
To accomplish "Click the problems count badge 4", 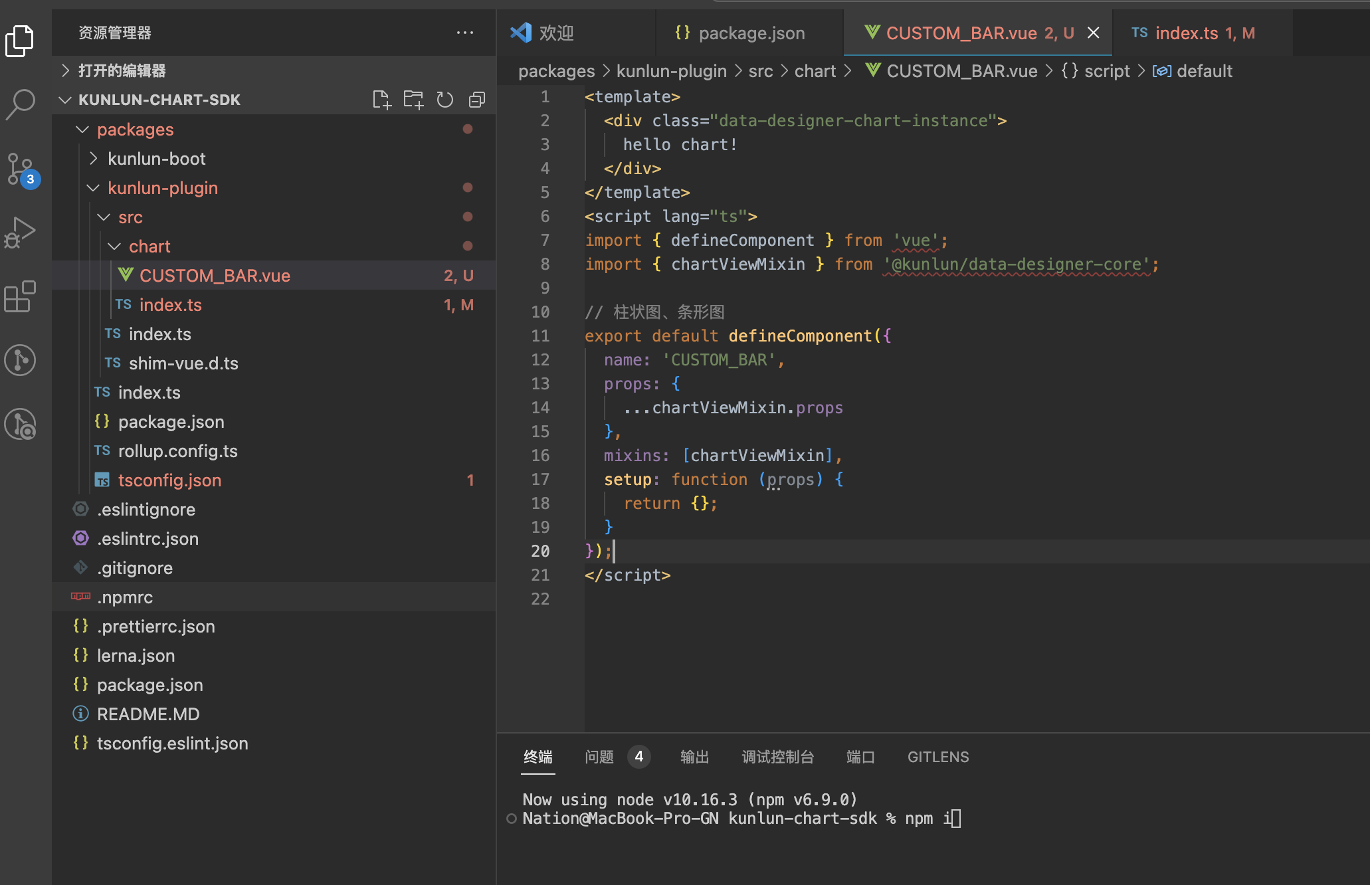I will (638, 757).
